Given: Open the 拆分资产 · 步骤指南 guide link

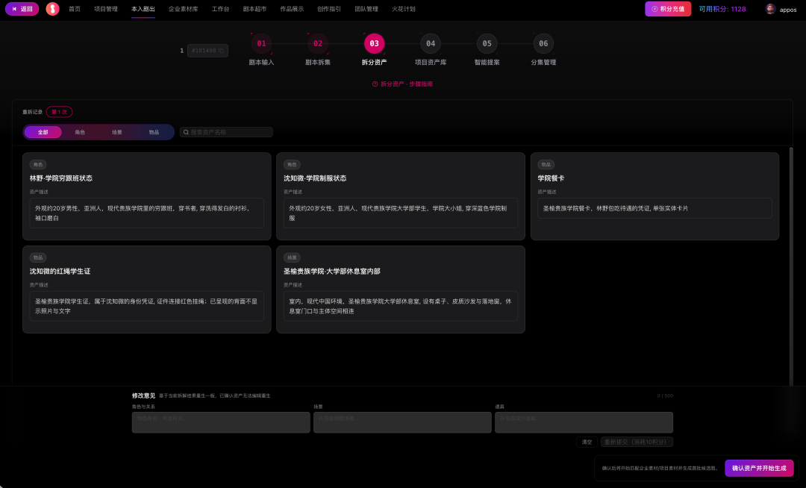Looking at the screenshot, I should pos(402,84).
